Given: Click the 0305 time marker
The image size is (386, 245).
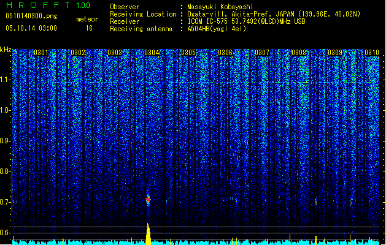Looking at the screenshot, I should (188, 53).
